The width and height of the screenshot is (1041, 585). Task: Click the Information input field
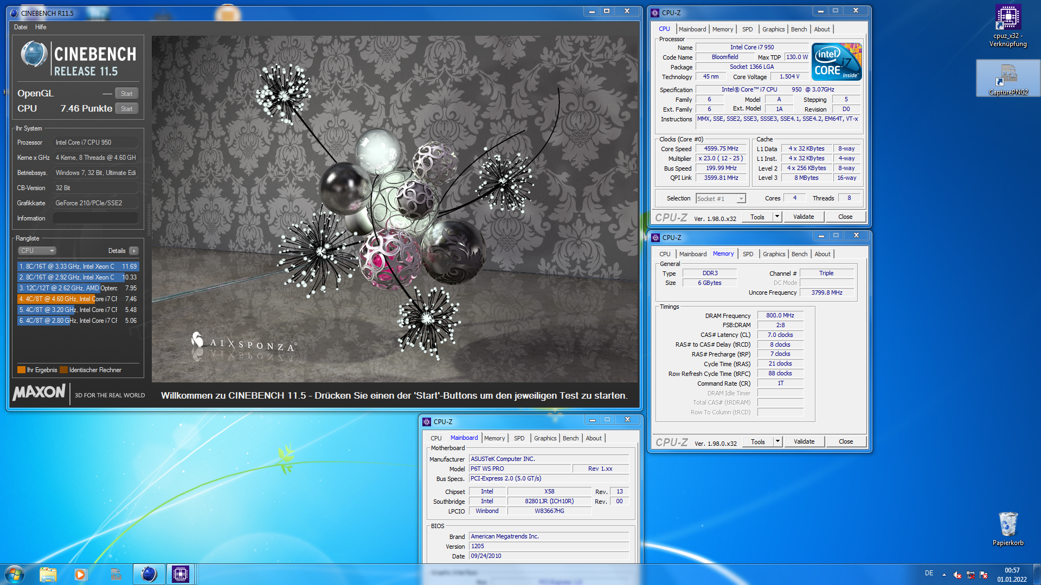pyautogui.click(x=95, y=218)
